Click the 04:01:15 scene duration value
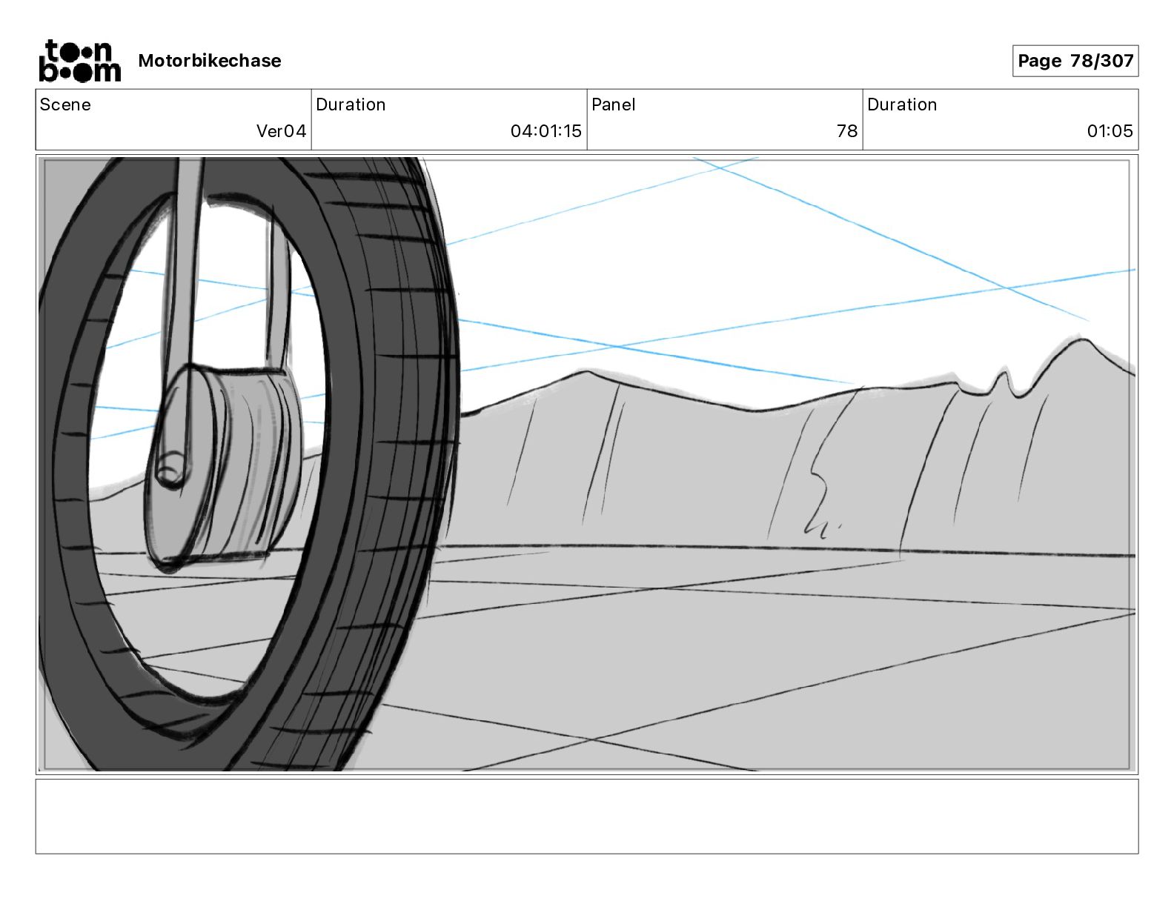The image size is (1174, 907). pyautogui.click(x=546, y=131)
